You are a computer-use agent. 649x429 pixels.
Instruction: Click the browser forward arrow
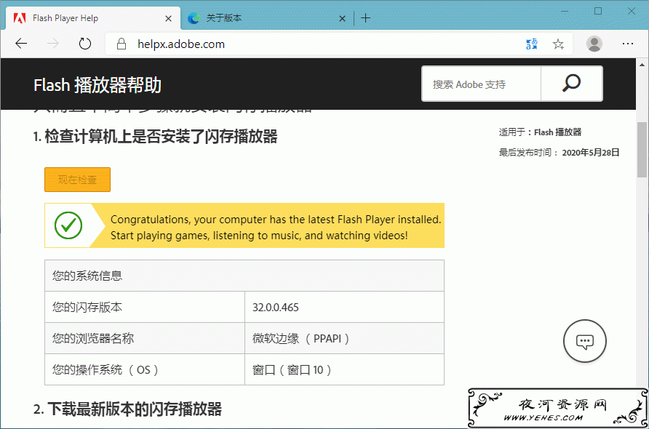53,44
